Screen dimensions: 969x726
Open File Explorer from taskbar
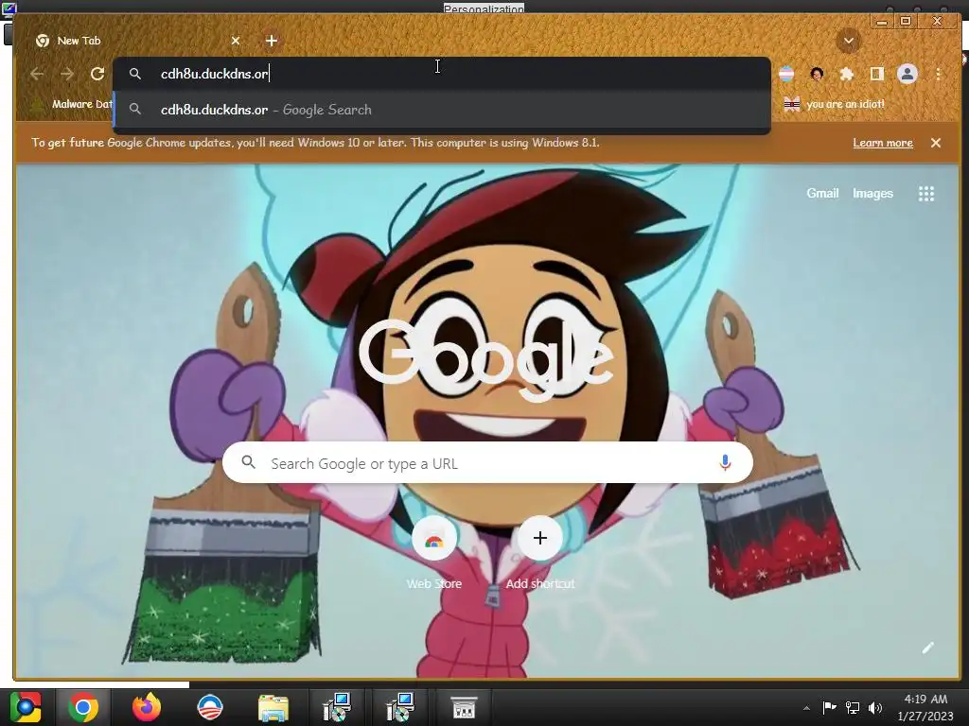tap(273, 707)
